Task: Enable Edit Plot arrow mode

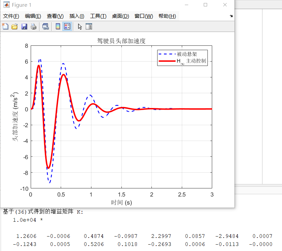Action: (80, 27)
